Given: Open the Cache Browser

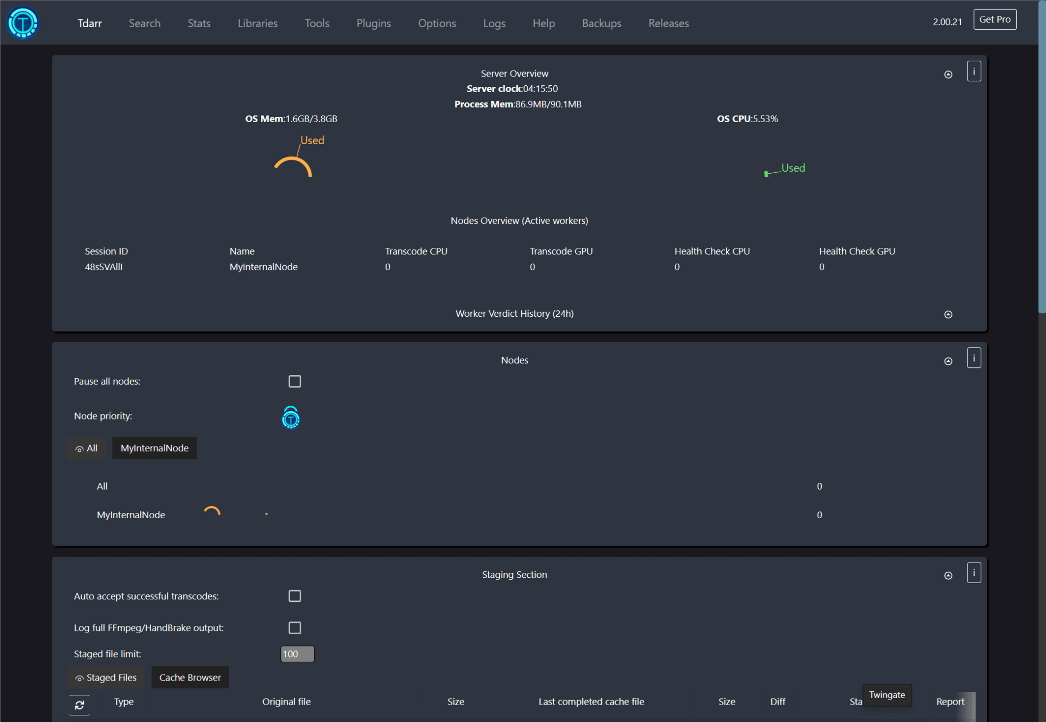Looking at the screenshot, I should tap(189, 678).
